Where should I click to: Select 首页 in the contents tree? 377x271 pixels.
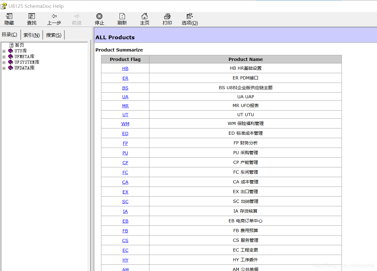19,45
